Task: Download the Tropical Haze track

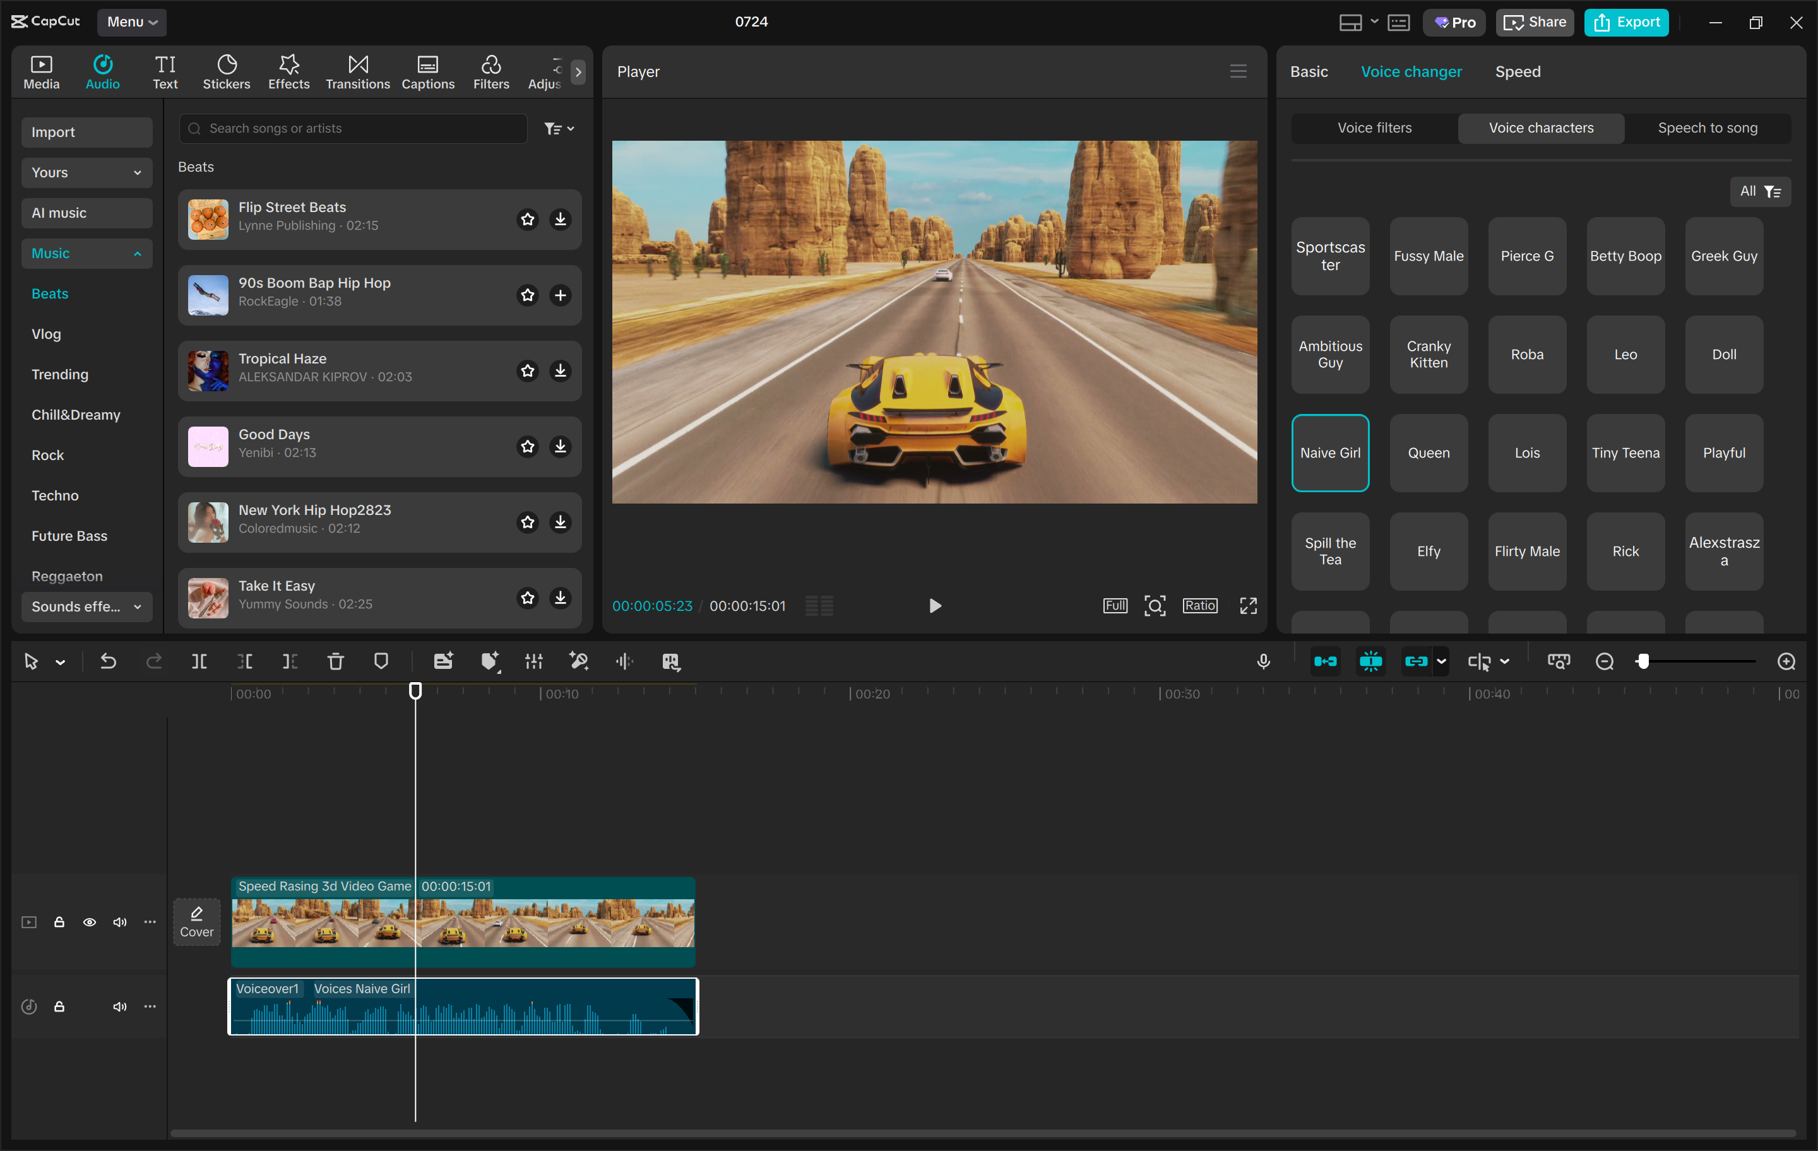Action: (559, 370)
